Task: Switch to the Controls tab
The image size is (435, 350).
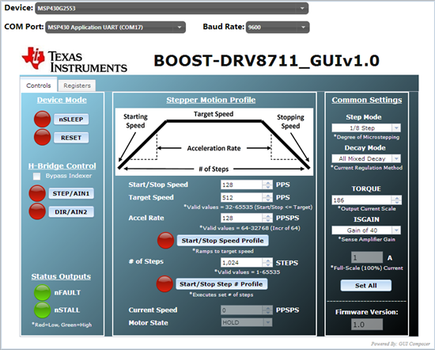Action: pyautogui.click(x=39, y=86)
